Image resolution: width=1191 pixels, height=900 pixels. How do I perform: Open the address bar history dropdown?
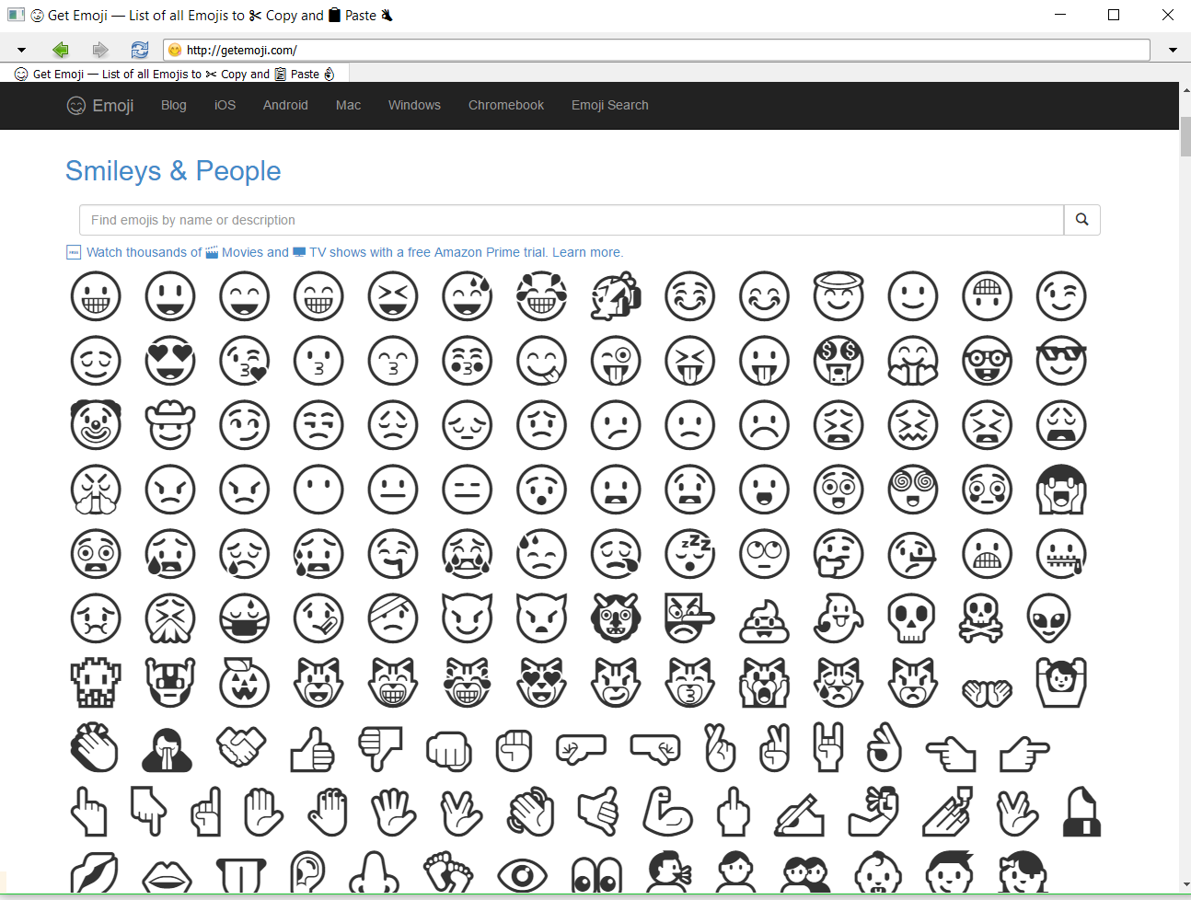click(1173, 50)
